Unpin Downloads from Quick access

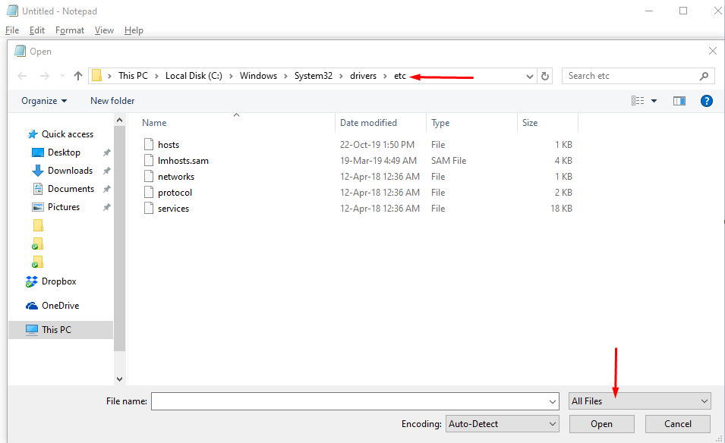pyautogui.click(x=106, y=170)
